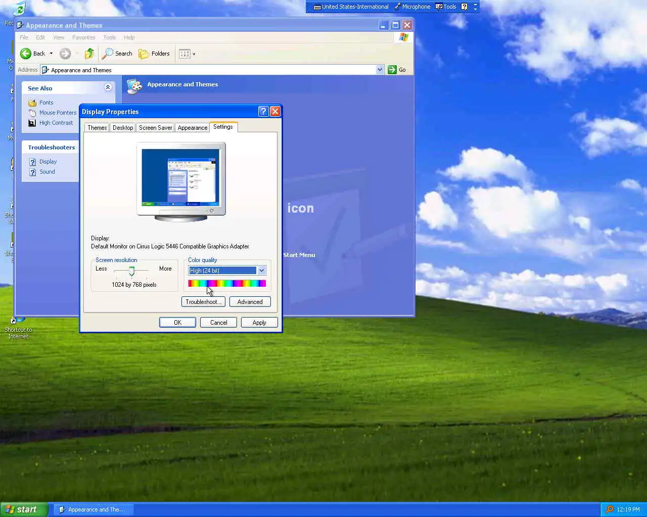Collapse the See Also panel

[108, 87]
